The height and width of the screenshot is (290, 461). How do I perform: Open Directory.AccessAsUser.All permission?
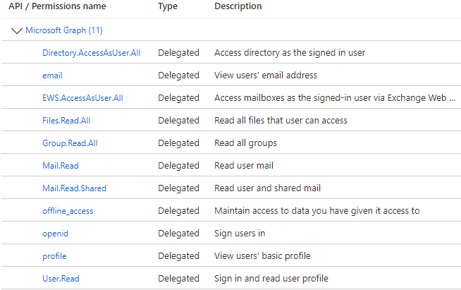[x=91, y=53]
